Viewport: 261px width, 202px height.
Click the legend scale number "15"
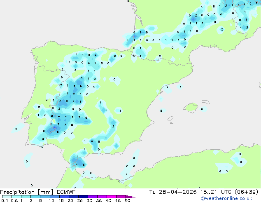(61, 200)
